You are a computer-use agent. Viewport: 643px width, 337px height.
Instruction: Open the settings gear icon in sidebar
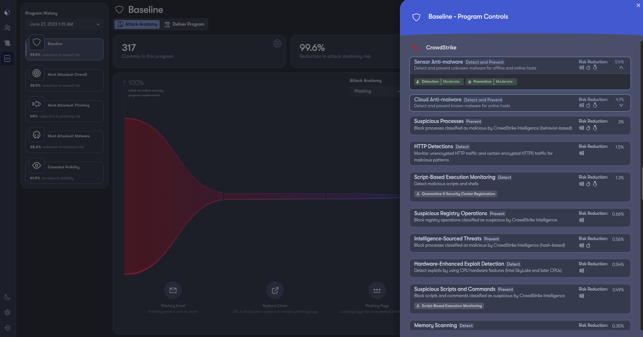7,312
